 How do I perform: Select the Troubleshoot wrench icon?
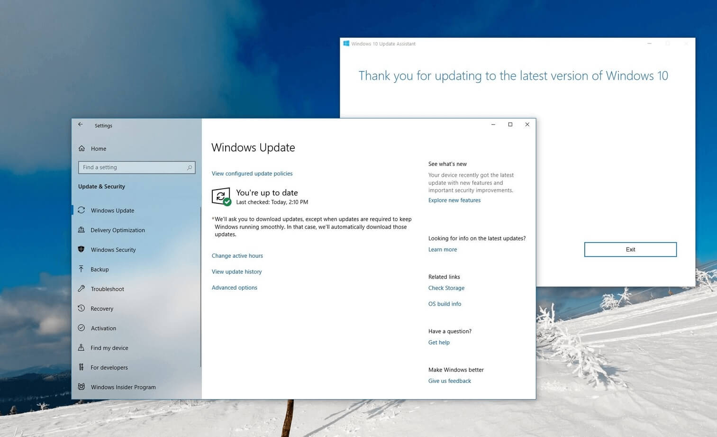[82, 289]
